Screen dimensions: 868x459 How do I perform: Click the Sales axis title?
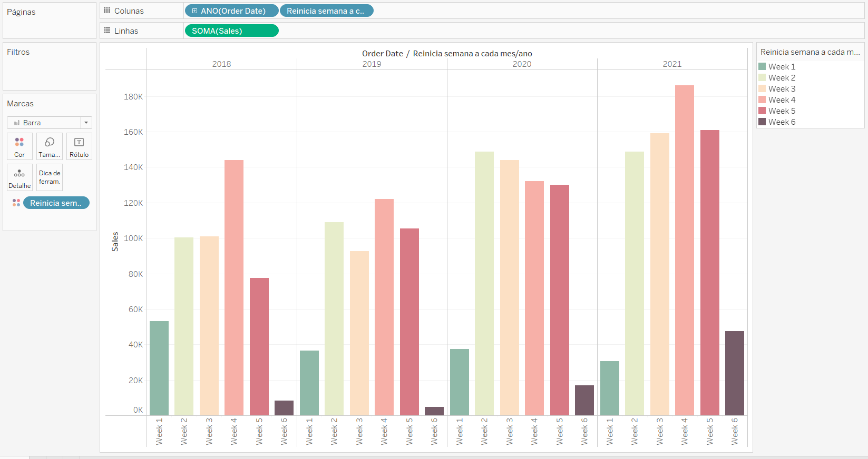115,242
